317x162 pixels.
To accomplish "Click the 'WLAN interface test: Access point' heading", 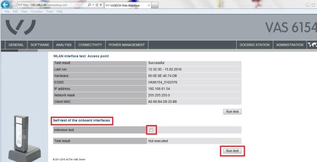I will point(81,56).
